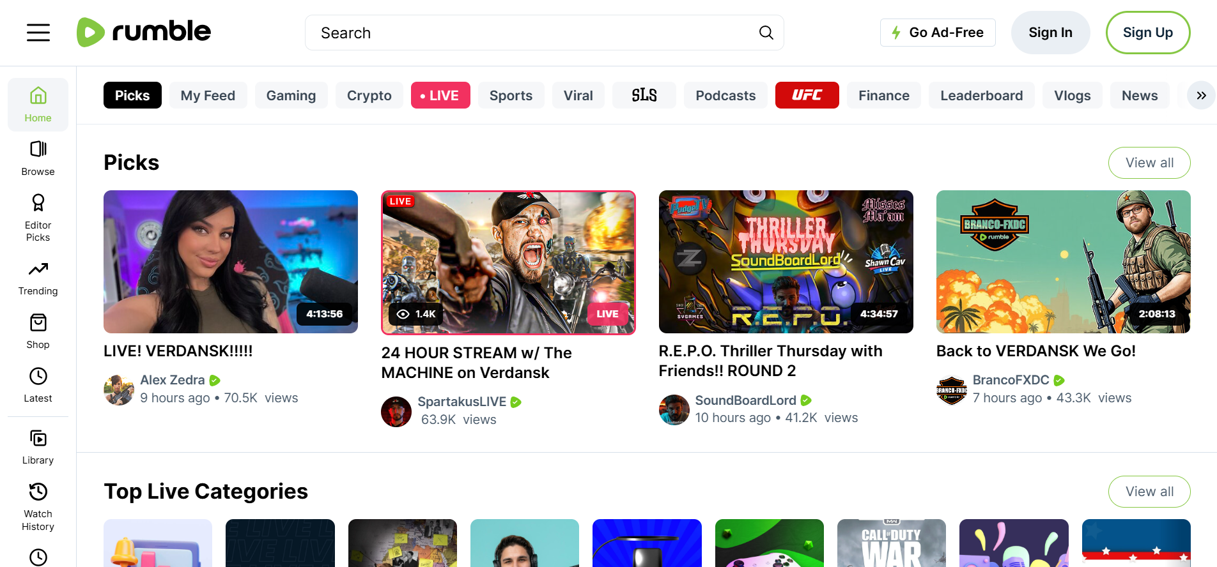The image size is (1217, 567).
Task: Open the SLS category tab
Action: (x=644, y=95)
